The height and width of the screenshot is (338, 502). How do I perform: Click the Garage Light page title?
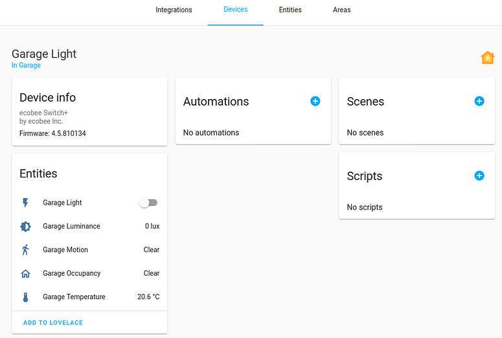[x=44, y=54]
